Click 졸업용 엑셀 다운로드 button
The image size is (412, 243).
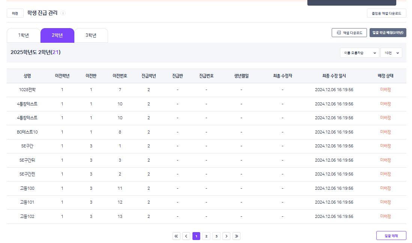pos(386,13)
